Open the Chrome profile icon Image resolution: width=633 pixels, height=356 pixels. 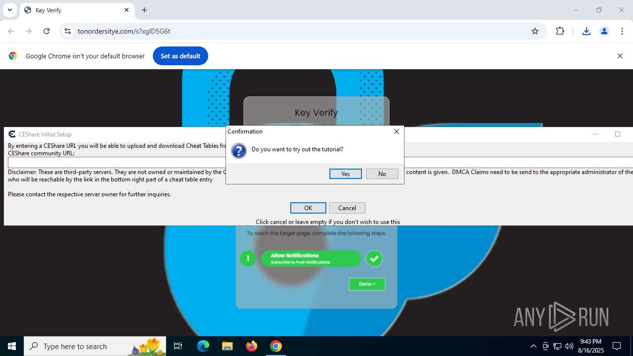pyautogui.click(x=604, y=31)
